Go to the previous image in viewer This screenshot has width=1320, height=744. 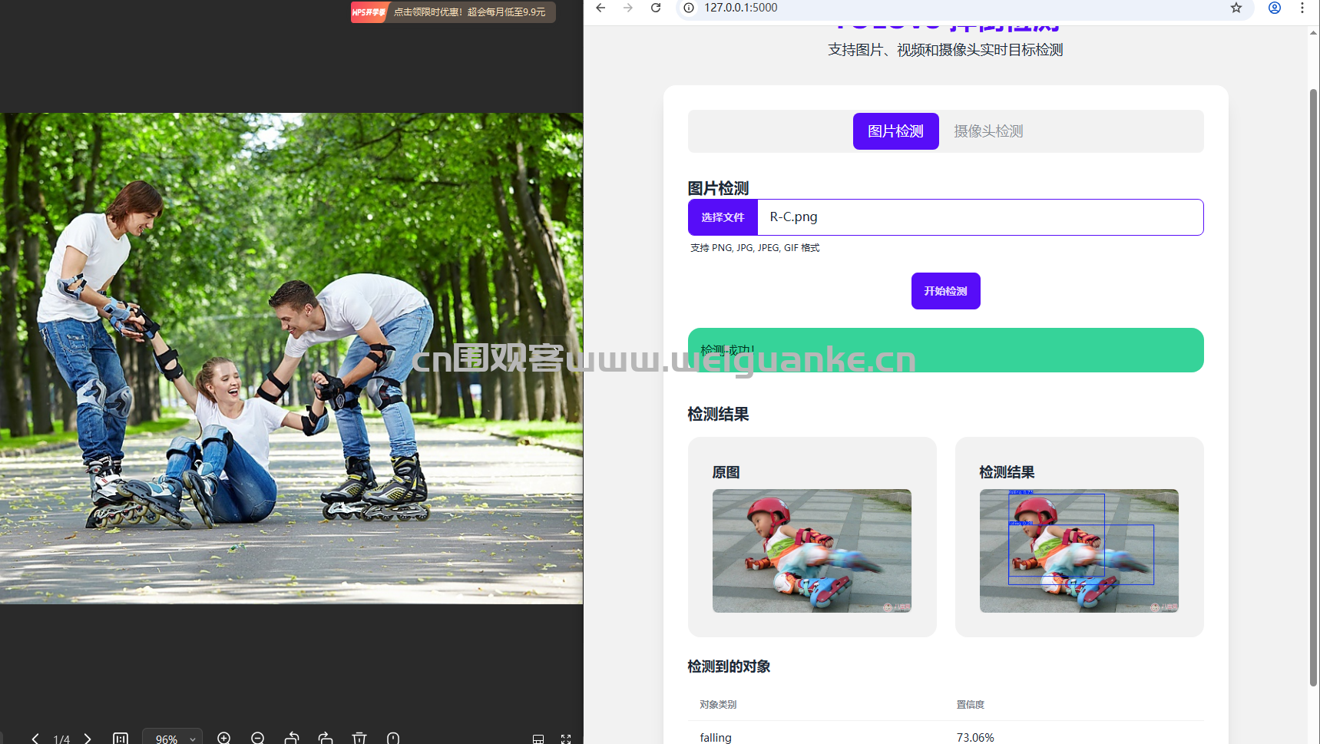coord(35,739)
